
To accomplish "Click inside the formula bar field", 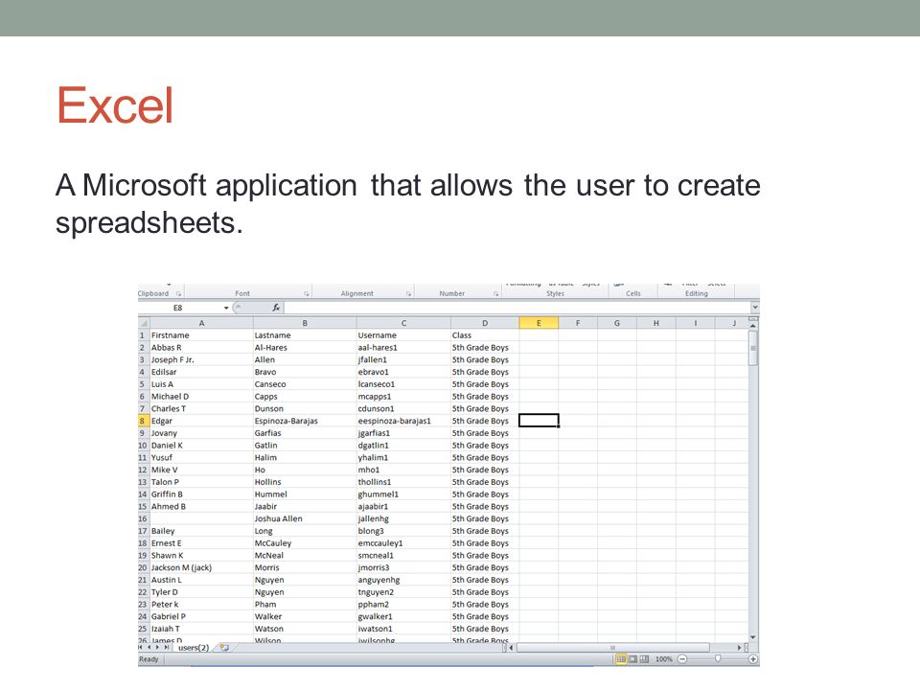I will pyautogui.click(x=517, y=308).
